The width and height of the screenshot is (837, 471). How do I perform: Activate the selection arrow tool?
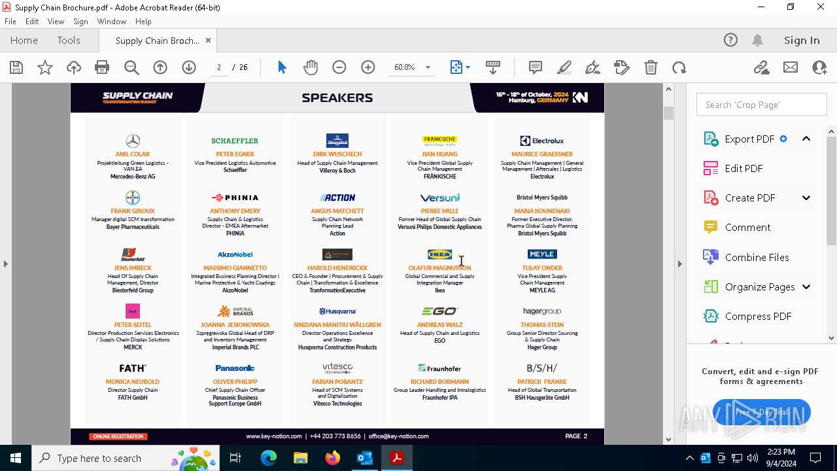(282, 67)
